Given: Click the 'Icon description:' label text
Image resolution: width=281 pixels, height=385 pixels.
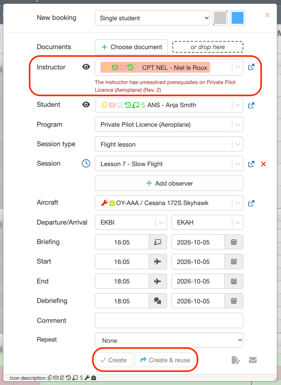Looking at the screenshot, I should pos(28,378).
